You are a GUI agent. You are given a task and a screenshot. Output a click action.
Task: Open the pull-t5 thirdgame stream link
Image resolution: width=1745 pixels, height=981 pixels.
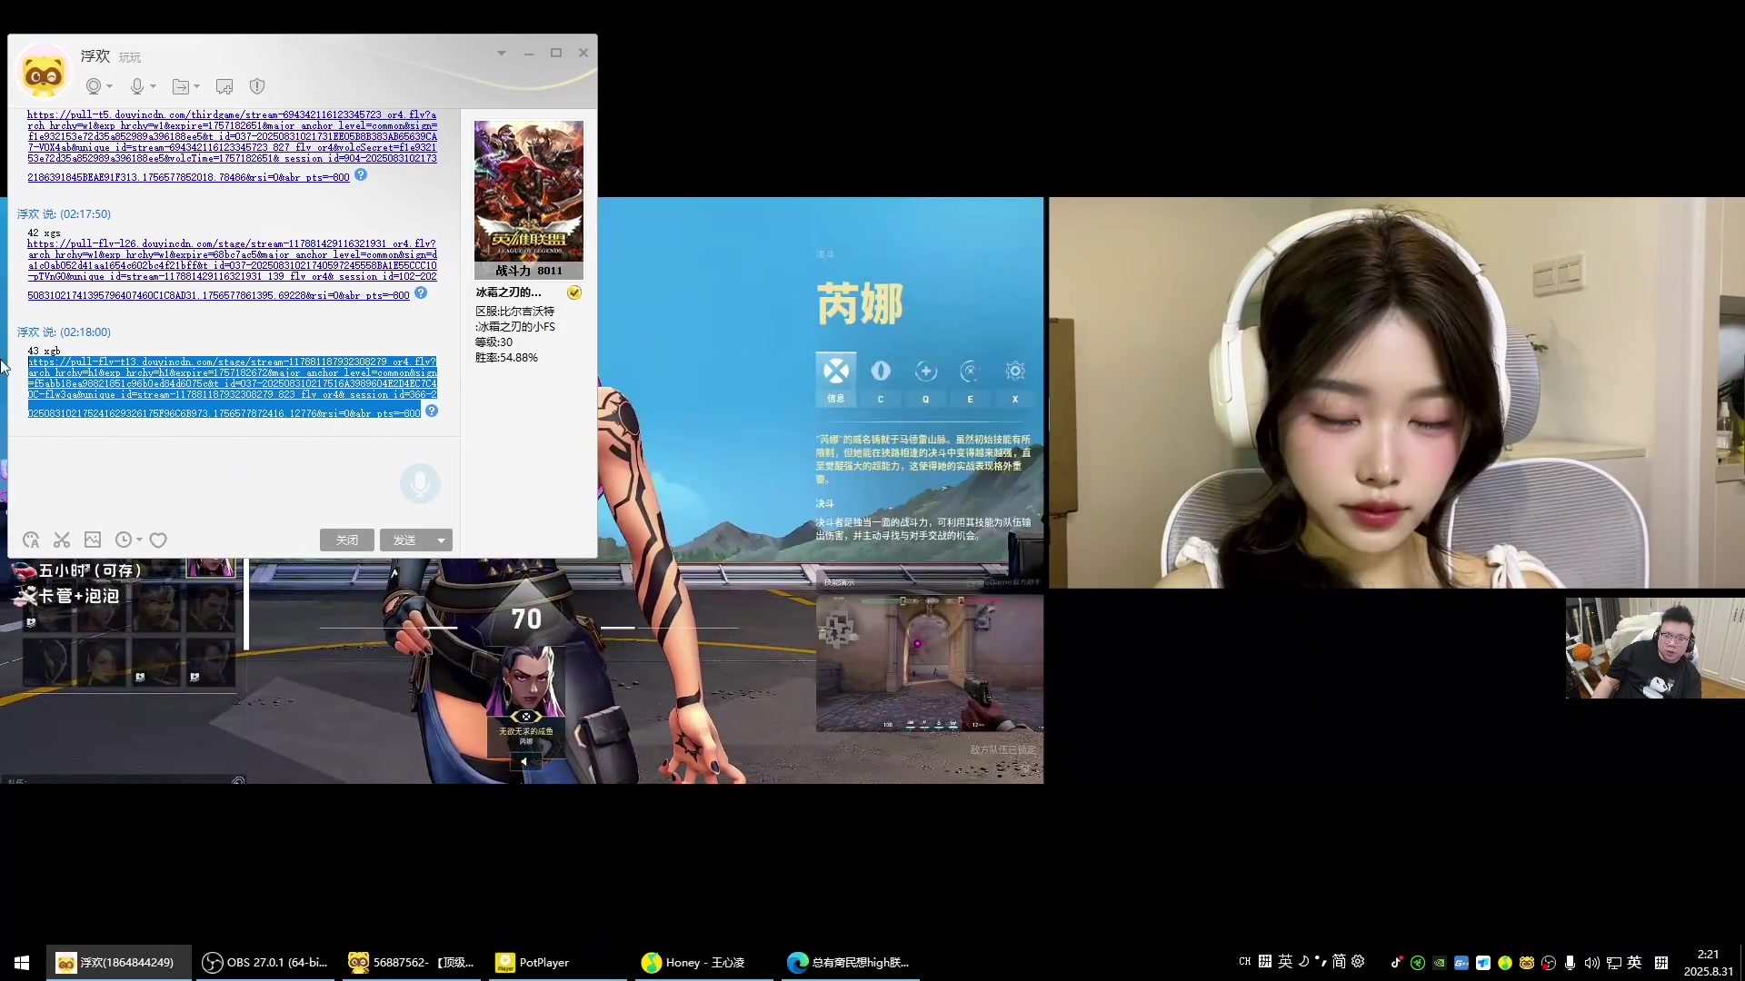pos(232,145)
